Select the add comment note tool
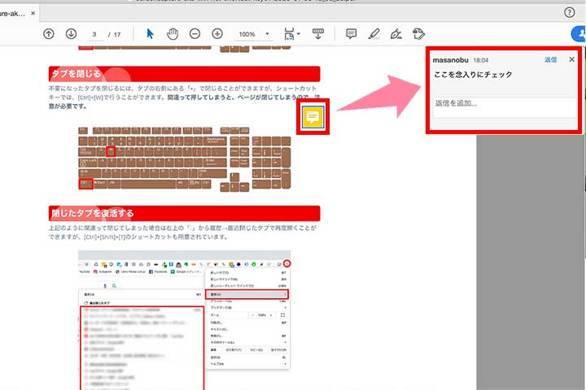The width and height of the screenshot is (586, 390). pyautogui.click(x=352, y=34)
